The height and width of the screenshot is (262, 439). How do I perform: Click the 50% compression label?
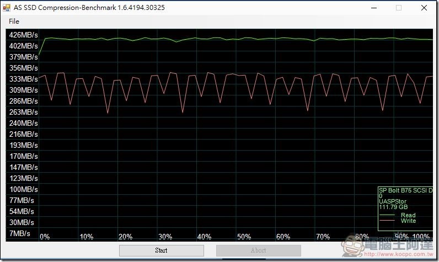click(244, 237)
